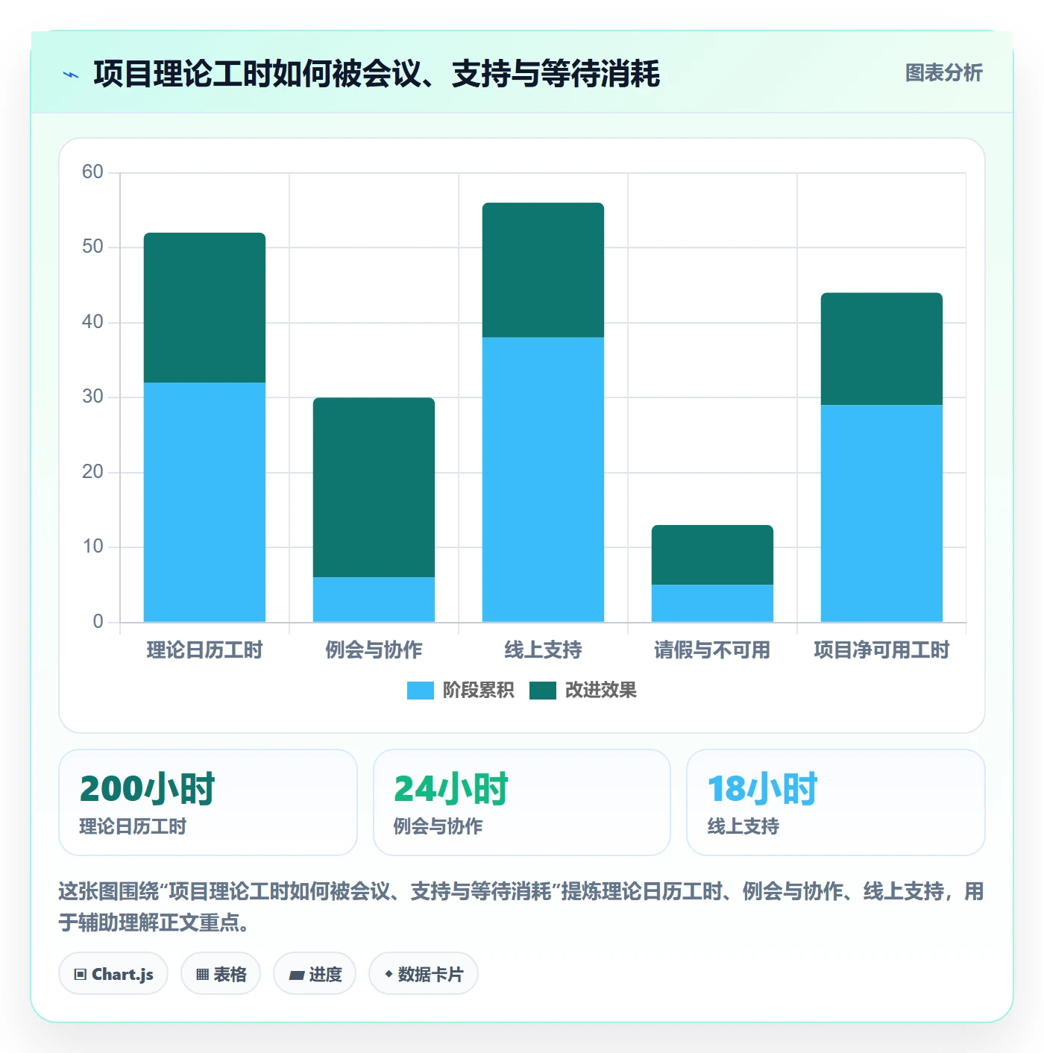The height and width of the screenshot is (1053, 1044).
Task: Click the blue 阶段累积 bar segment for 例会与协作
Action: (374, 600)
